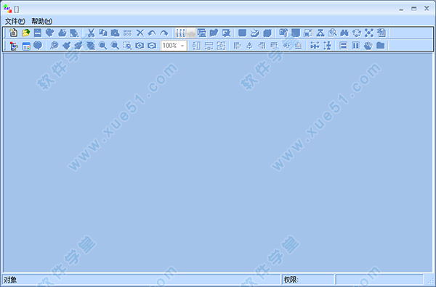Image resolution: width=436 pixels, height=287 pixels.
Task: Click the Copy icon
Action: point(103,33)
